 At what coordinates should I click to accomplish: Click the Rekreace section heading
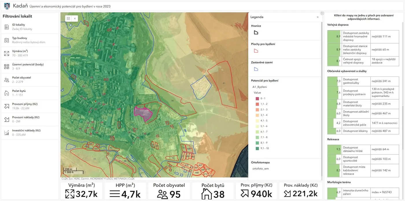tap(333, 139)
